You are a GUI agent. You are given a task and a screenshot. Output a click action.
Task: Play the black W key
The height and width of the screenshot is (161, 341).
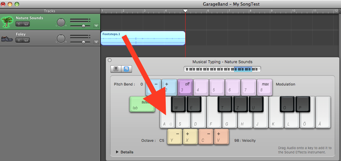coord(178,104)
